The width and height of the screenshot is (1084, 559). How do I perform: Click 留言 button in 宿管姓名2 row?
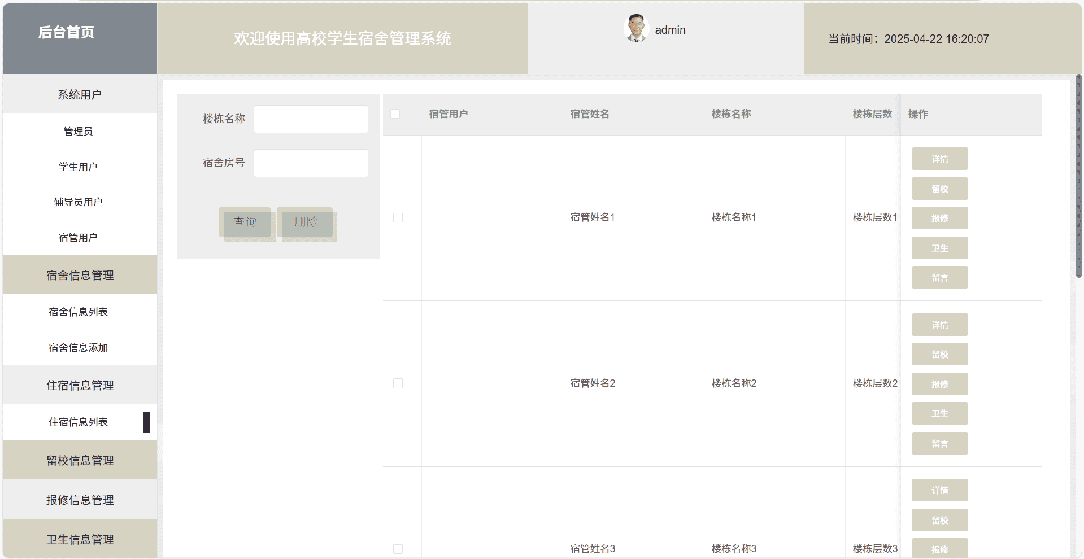tap(940, 443)
